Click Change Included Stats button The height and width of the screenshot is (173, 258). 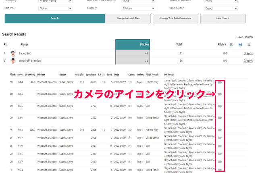(x=128, y=19)
